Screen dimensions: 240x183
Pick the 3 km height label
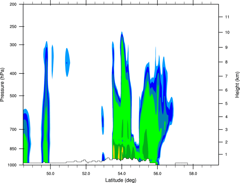226,130
